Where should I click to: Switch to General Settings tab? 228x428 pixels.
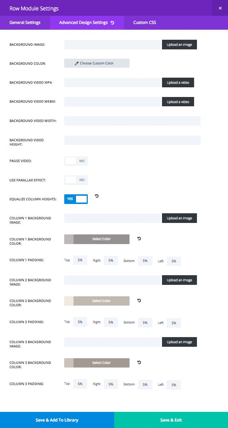pyautogui.click(x=25, y=23)
